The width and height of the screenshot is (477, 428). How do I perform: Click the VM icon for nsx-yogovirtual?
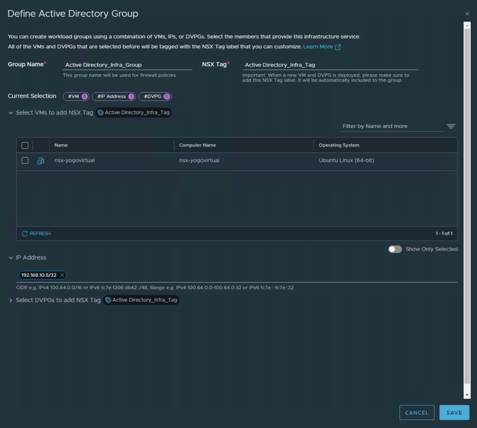point(41,161)
